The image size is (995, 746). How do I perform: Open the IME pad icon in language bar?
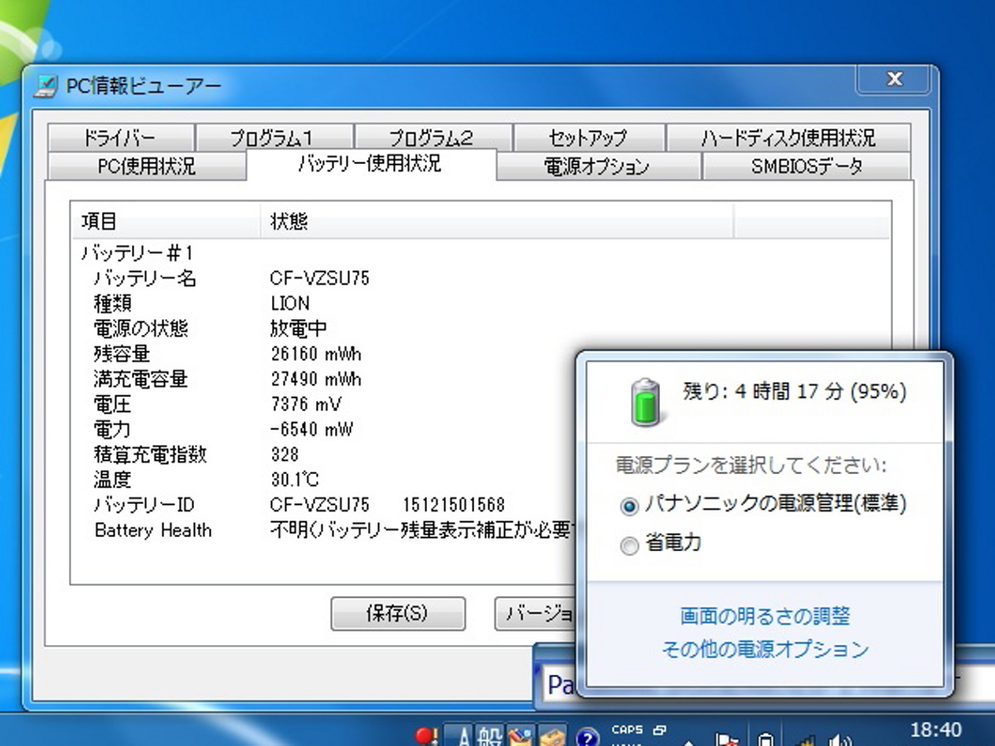[520, 736]
